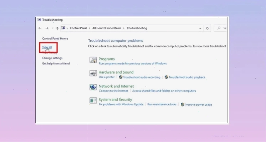
Task: Open the recent locations dropdown arrow
Action: point(52,28)
